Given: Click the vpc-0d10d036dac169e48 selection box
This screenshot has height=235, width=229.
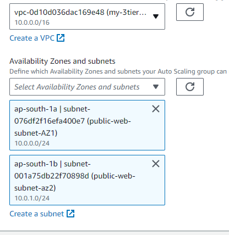Looking at the screenshot, I should [x=87, y=16].
